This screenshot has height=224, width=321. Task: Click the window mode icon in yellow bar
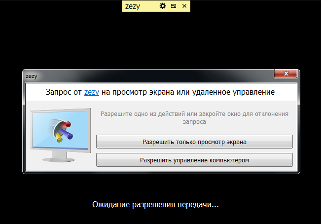click(173, 6)
